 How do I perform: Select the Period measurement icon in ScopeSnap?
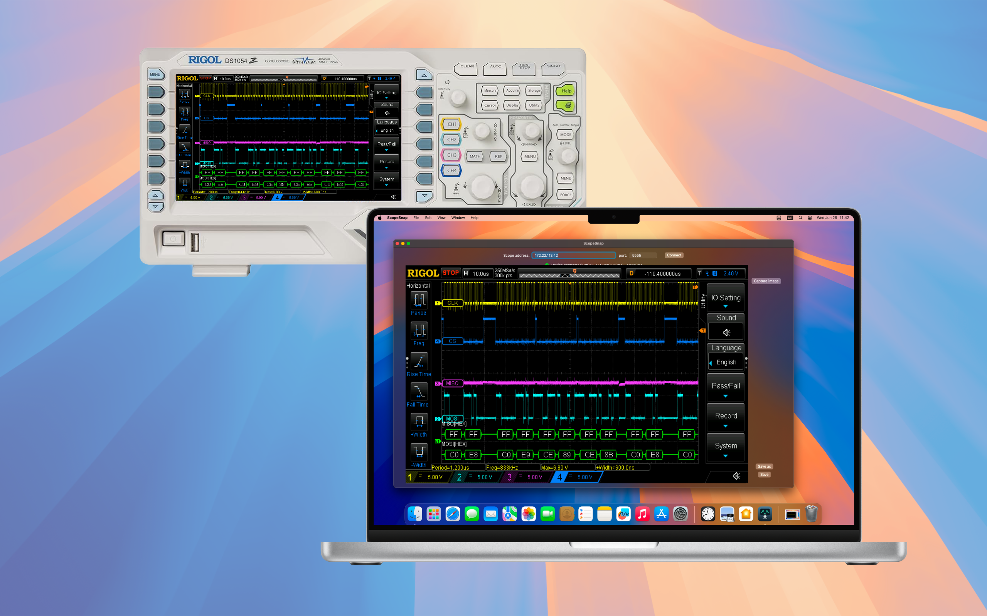(x=419, y=300)
